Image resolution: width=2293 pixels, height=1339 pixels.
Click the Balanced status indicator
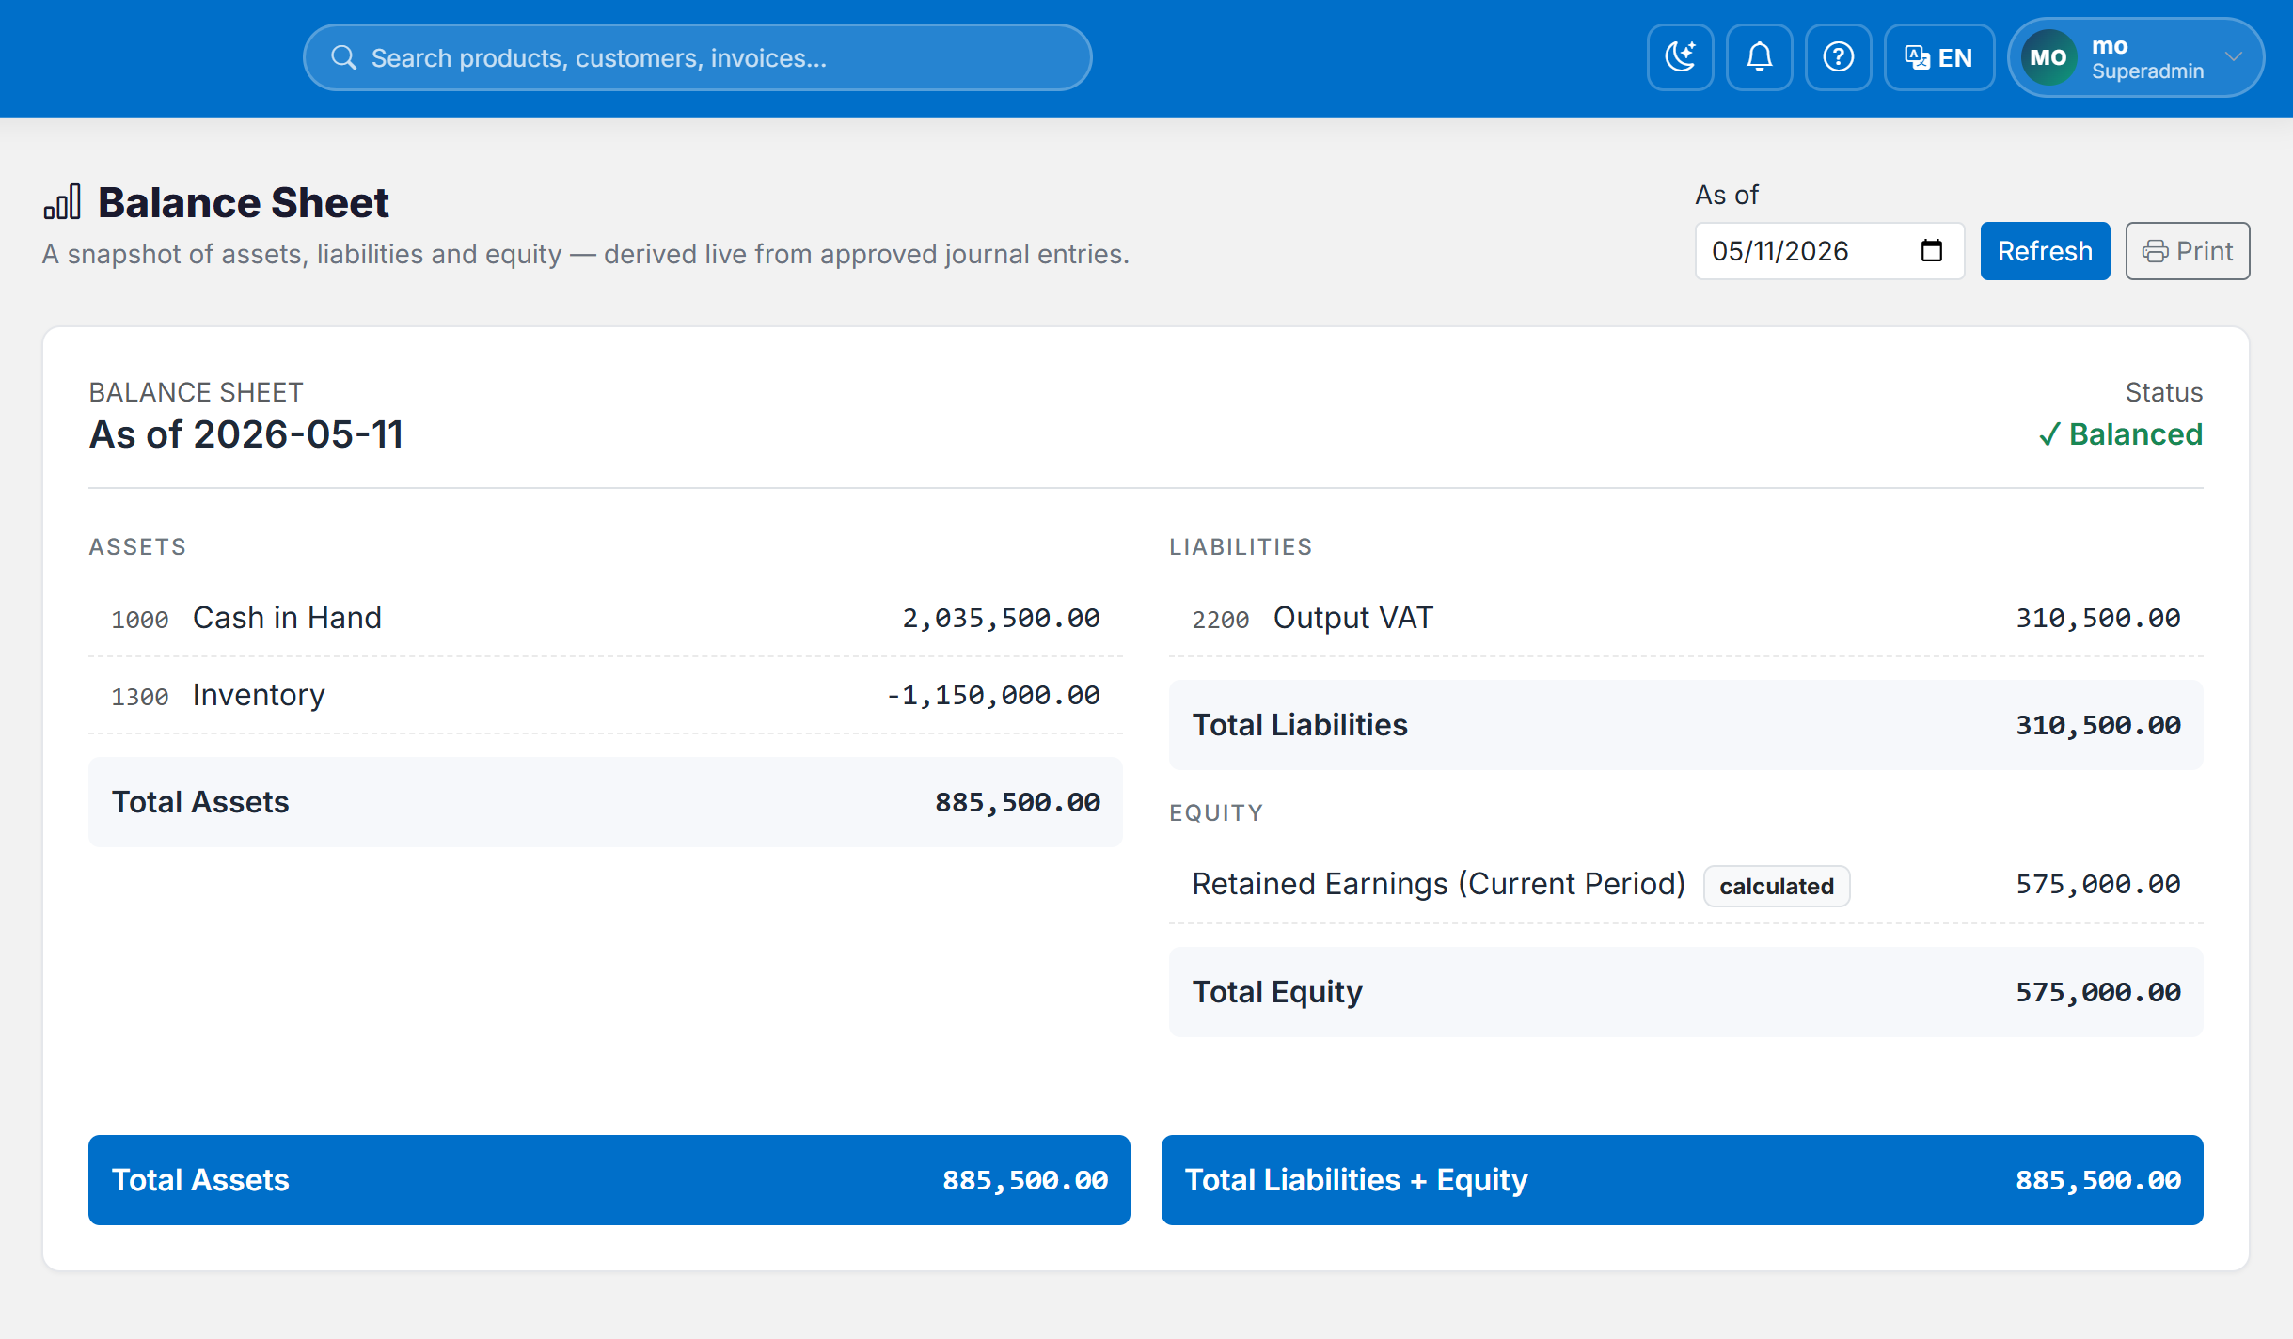(2120, 434)
